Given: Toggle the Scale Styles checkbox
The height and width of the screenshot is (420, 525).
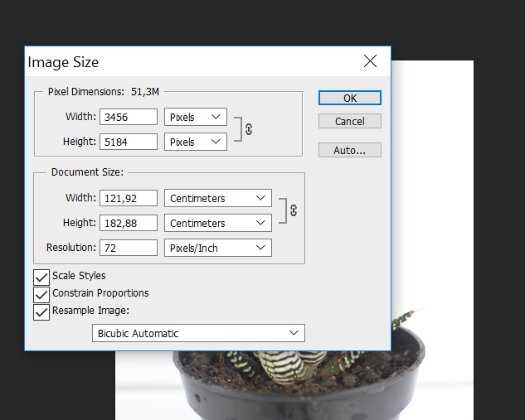Looking at the screenshot, I should pos(41,278).
